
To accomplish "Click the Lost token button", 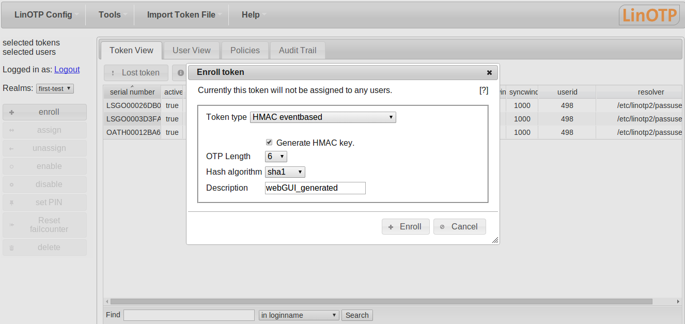I will coord(136,73).
